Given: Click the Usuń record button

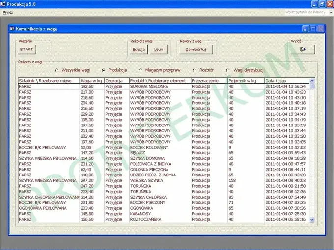Looking at the screenshot, I should (x=159, y=50).
